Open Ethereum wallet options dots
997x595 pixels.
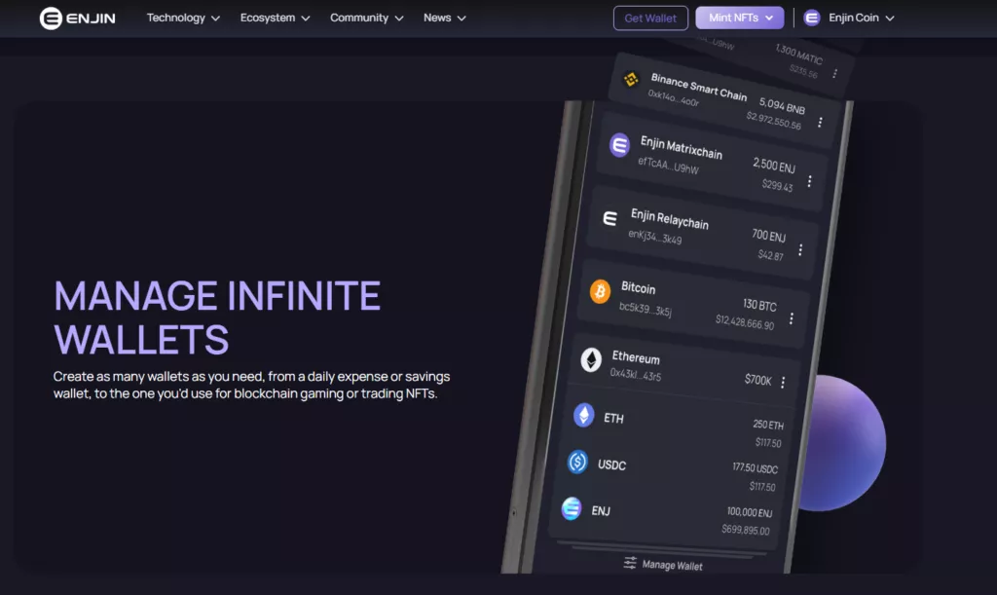784,382
